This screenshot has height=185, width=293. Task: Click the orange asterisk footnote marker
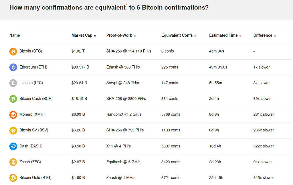click(x=126, y=4)
